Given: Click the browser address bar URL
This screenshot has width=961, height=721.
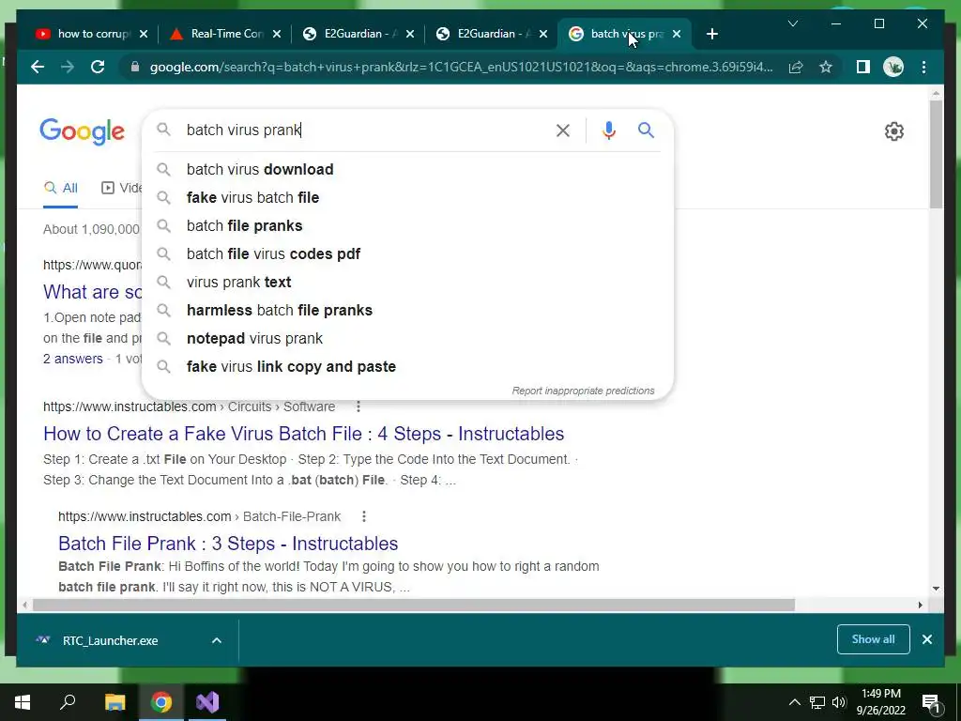Looking at the screenshot, I should pos(461,67).
